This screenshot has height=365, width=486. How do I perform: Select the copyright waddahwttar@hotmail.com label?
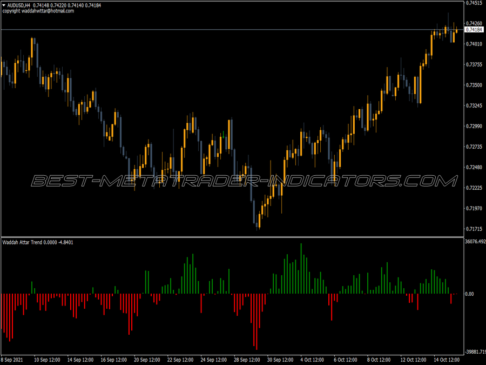coord(38,11)
